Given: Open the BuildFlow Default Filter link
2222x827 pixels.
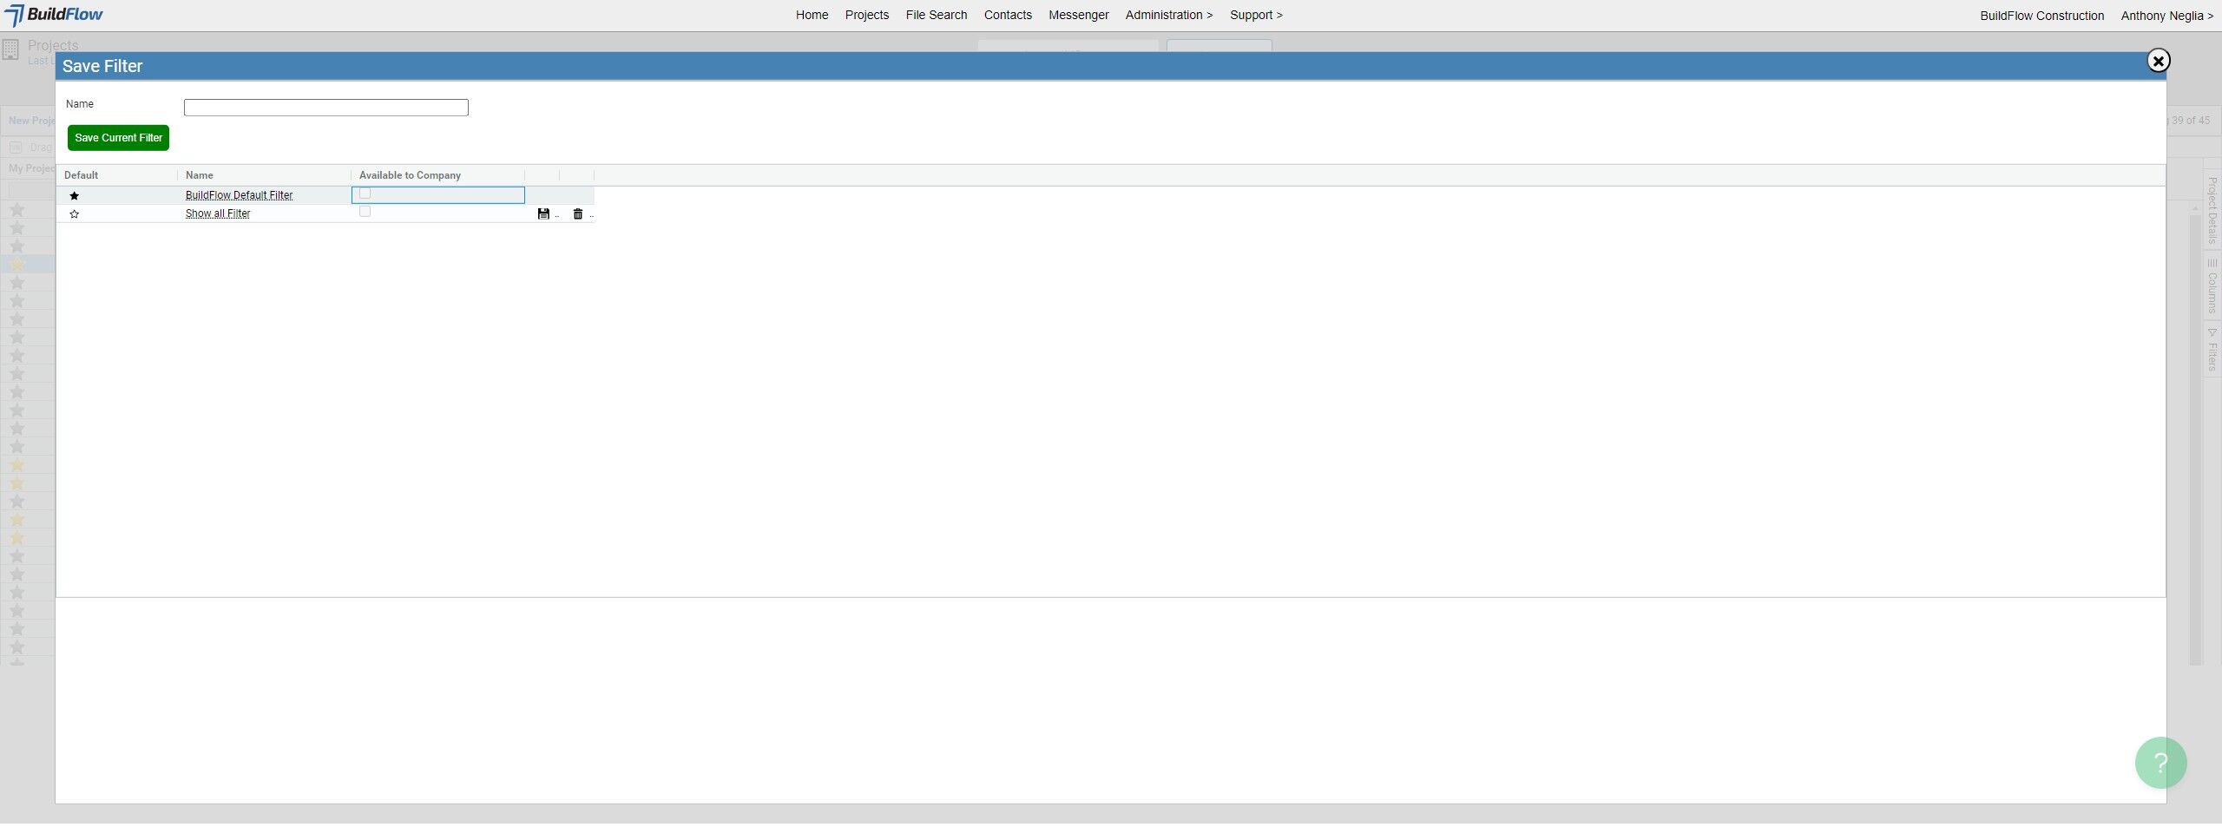Looking at the screenshot, I should click(x=239, y=195).
